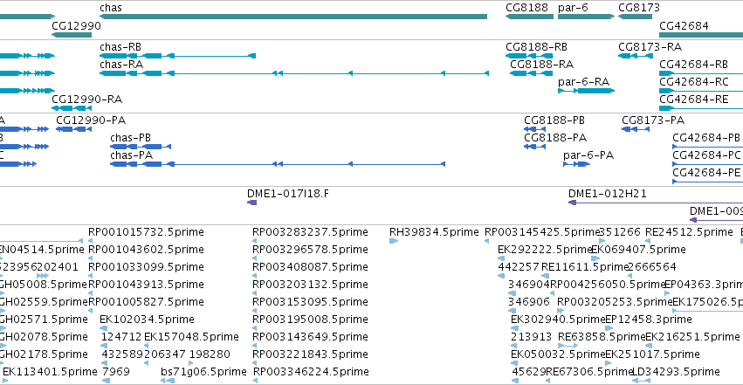Click CG8188-RA transcript label

tap(541, 65)
